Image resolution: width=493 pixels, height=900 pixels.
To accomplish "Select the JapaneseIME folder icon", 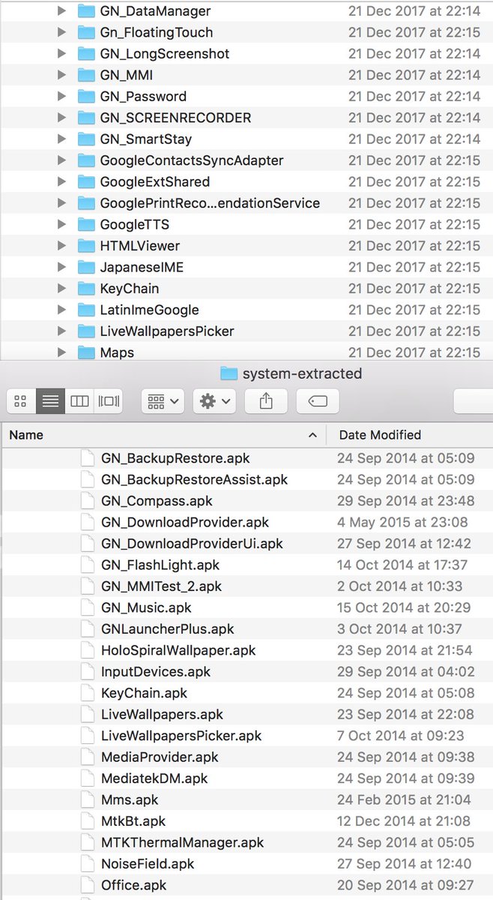I will tap(86, 267).
